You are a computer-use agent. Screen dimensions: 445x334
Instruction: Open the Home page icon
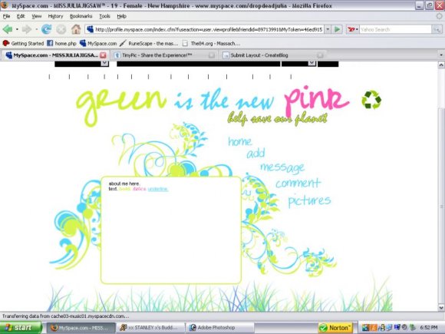[76, 29]
